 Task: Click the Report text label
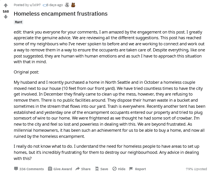pos(140,169)
